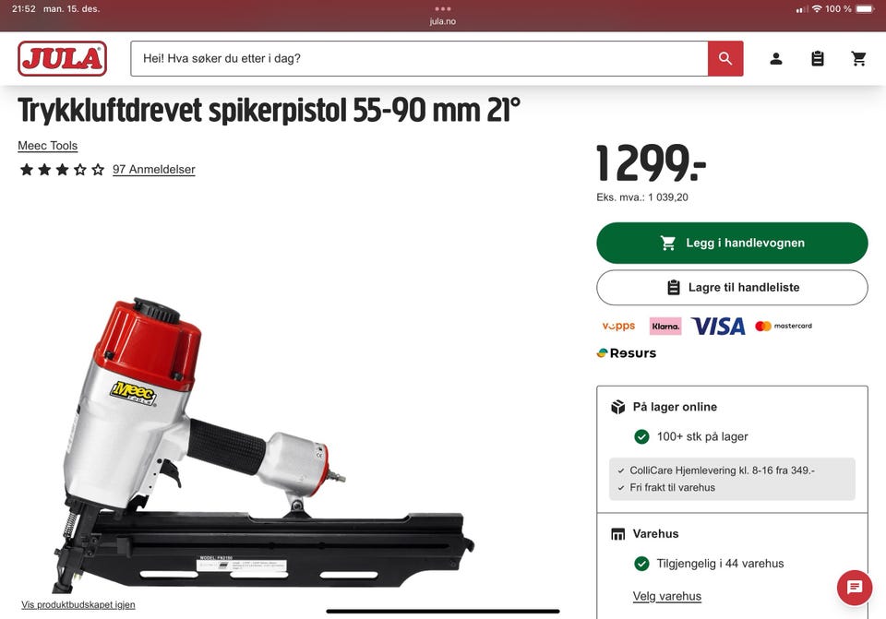Click the red search magnifier button
This screenshot has width=886, height=619.
[x=725, y=58]
